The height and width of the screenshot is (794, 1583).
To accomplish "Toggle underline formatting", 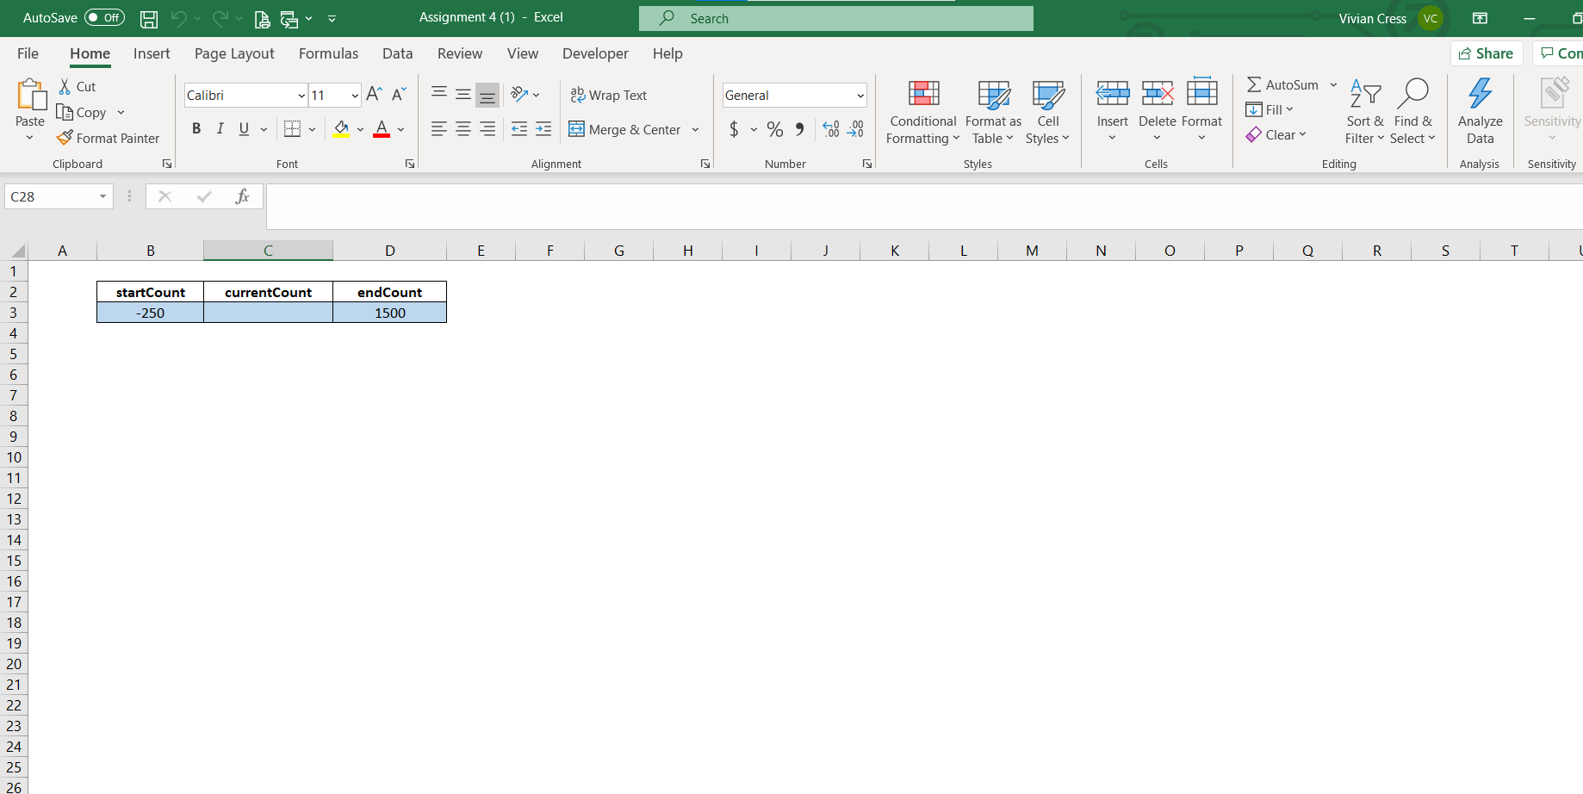I will 244,128.
